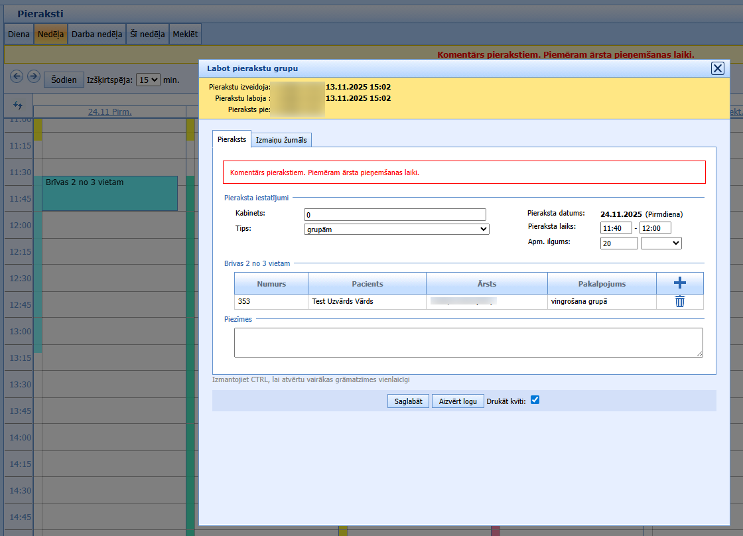Viewport: 743px width, 536px height.
Task: Open the Tips dropdown showing grupām
Action: 396,230
